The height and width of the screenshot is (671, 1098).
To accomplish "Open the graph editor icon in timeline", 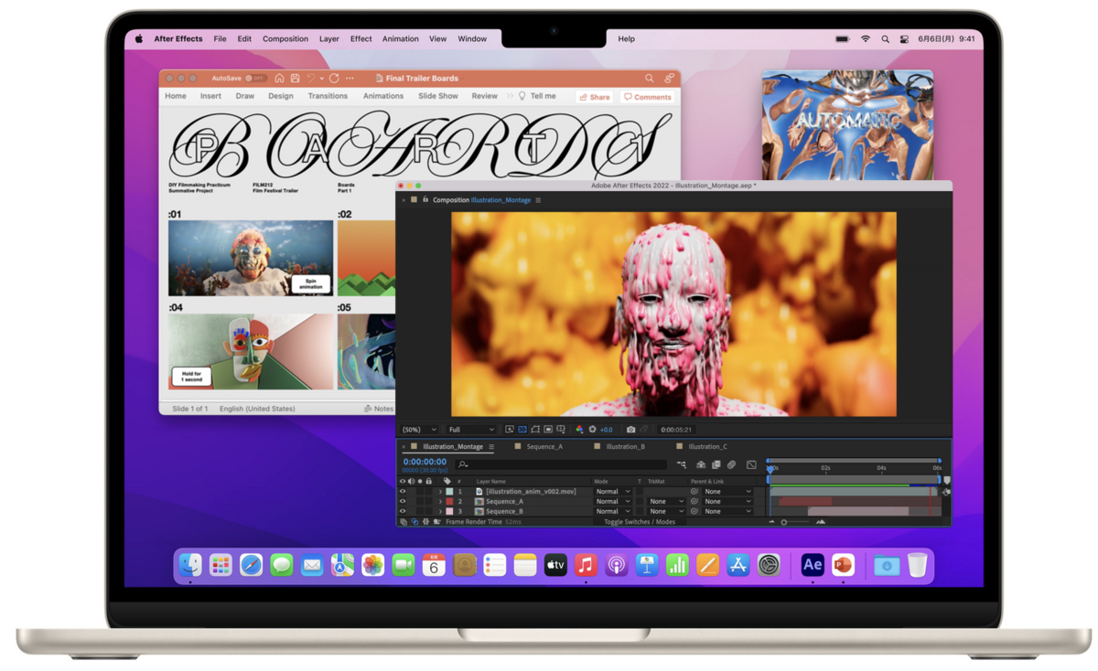I will [x=751, y=464].
